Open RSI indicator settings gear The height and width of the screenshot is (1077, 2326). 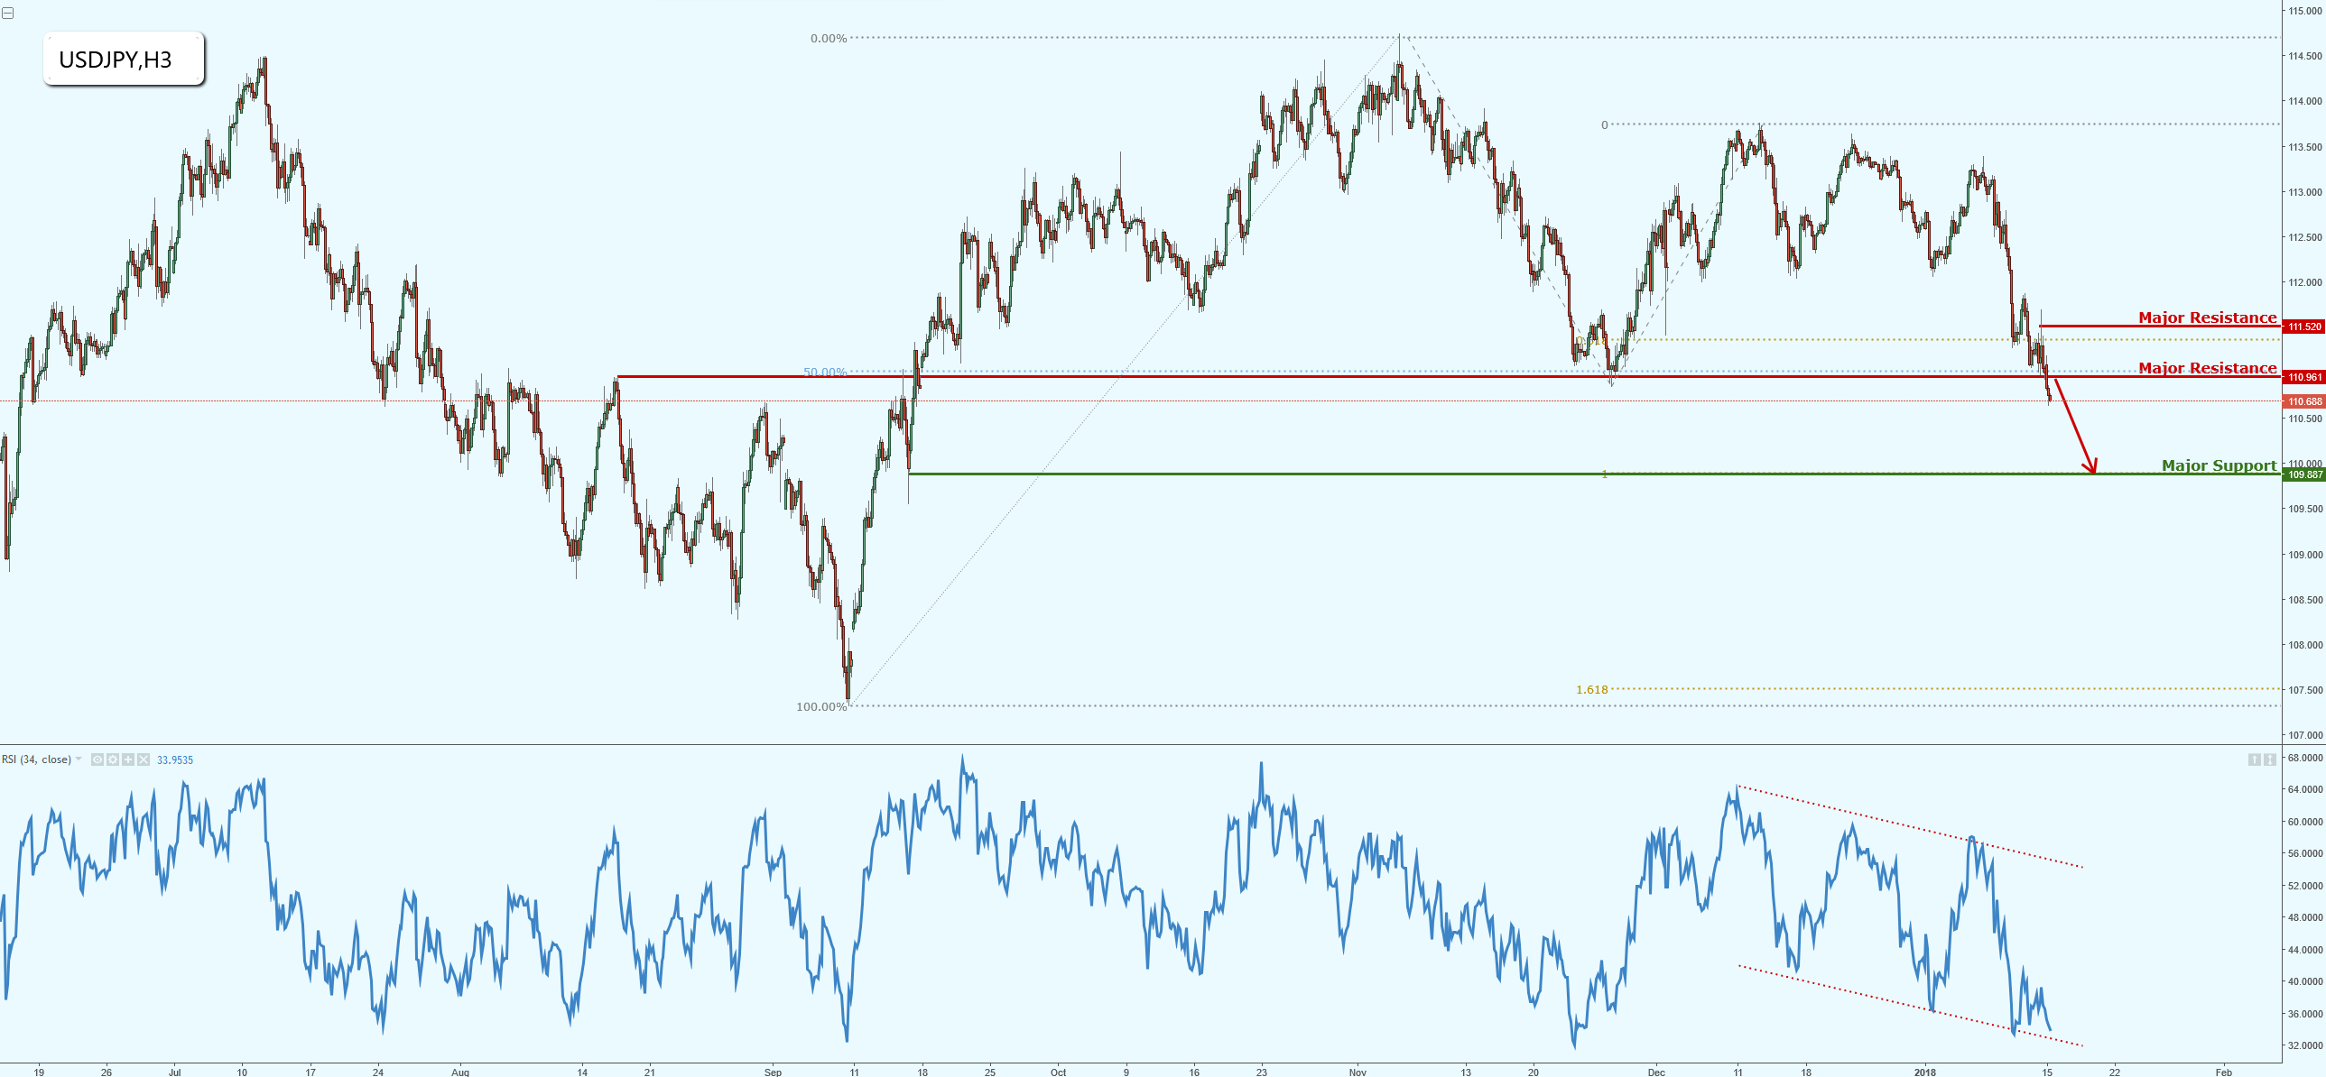pyautogui.click(x=113, y=759)
